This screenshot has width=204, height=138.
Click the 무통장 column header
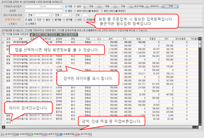point(153,39)
